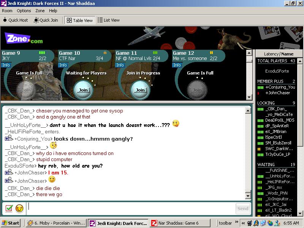Click the player list scrollbar down arrow
Viewport: 304px width, 228px height.
tap(300, 214)
